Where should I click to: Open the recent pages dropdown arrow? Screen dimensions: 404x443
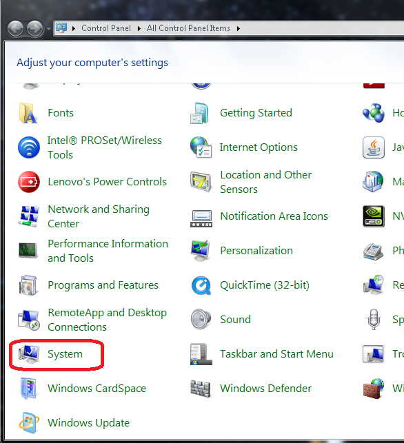pos(49,28)
